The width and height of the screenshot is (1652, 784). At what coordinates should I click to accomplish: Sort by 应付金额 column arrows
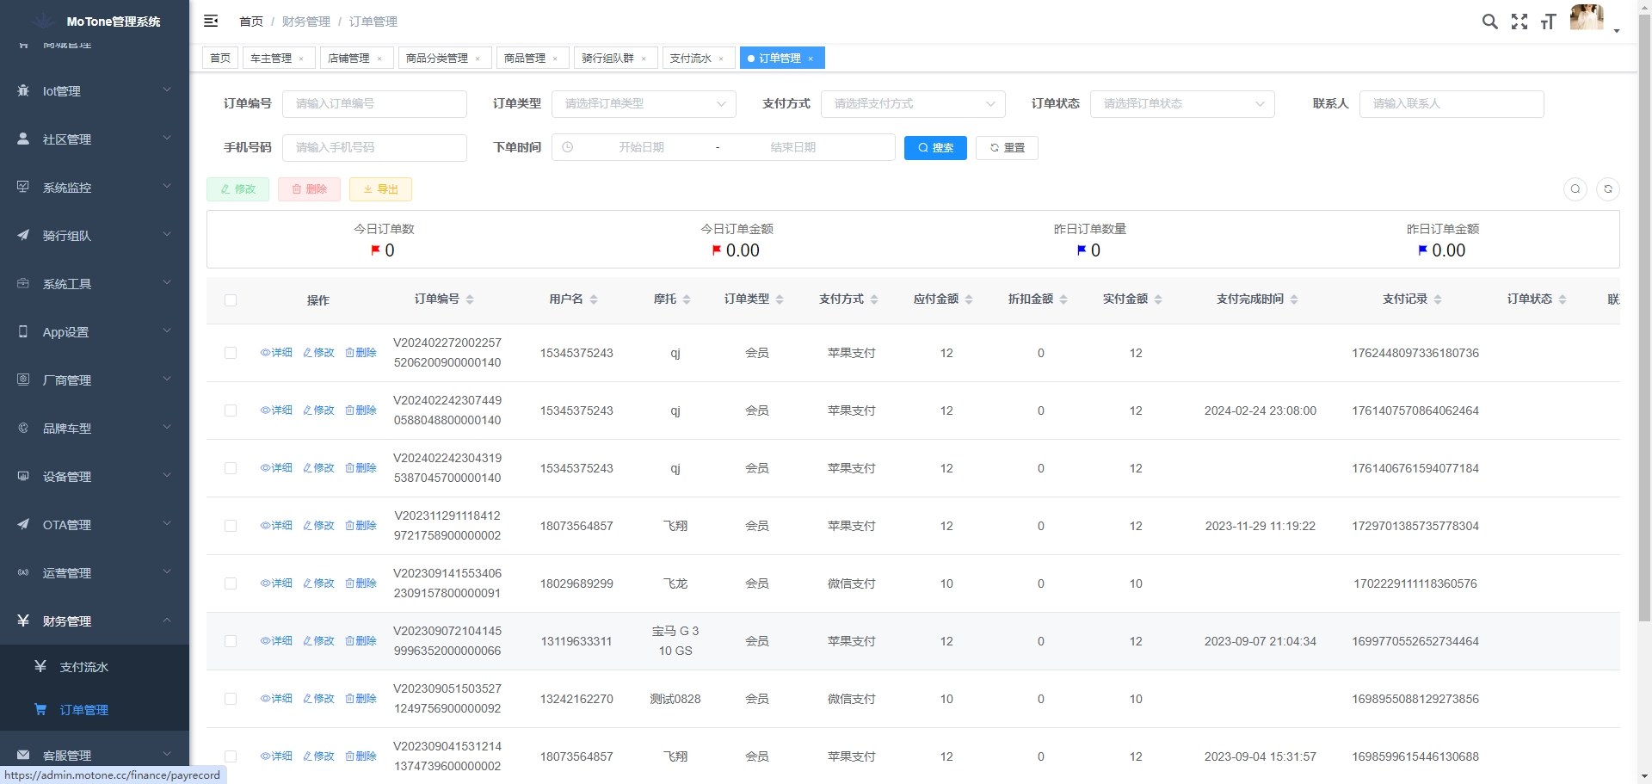(969, 299)
